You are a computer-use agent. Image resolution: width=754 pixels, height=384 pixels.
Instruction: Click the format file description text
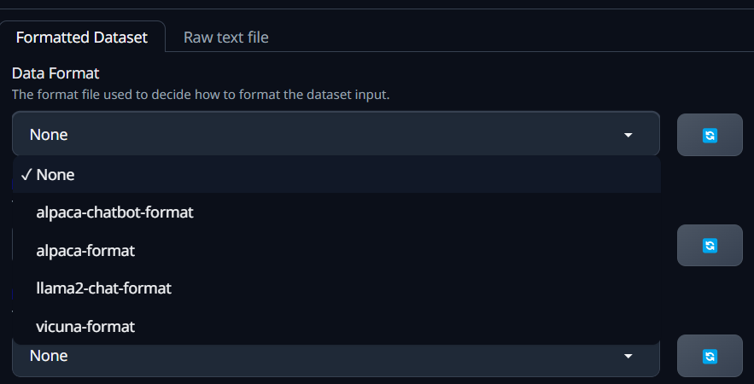pyautogui.click(x=201, y=95)
